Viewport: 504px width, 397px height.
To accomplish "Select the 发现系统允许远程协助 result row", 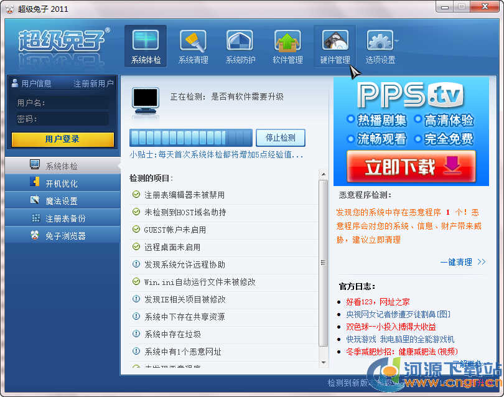I will (224, 264).
